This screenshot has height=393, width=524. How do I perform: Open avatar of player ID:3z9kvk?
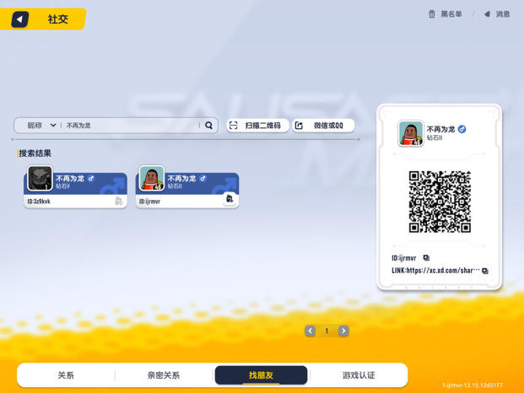tap(40, 178)
